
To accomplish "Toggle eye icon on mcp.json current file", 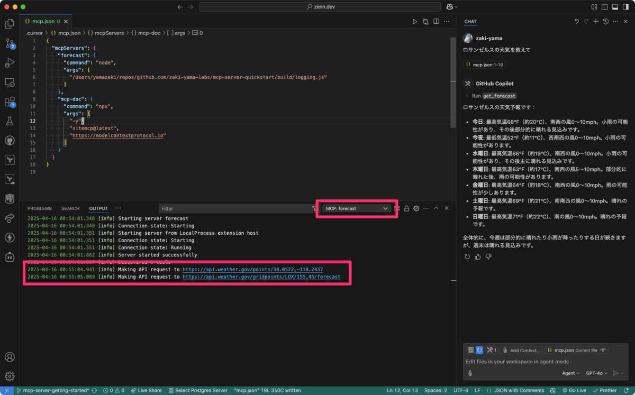I will click(x=604, y=350).
